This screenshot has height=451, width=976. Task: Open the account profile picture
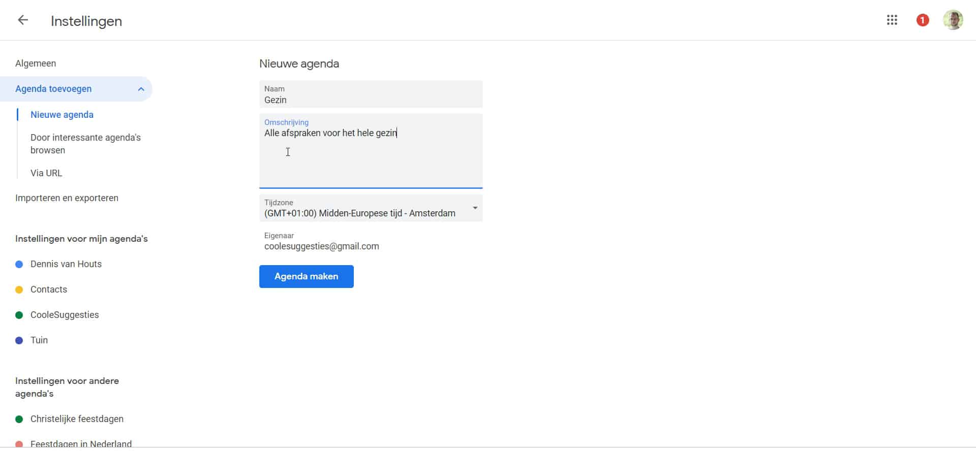(x=953, y=20)
